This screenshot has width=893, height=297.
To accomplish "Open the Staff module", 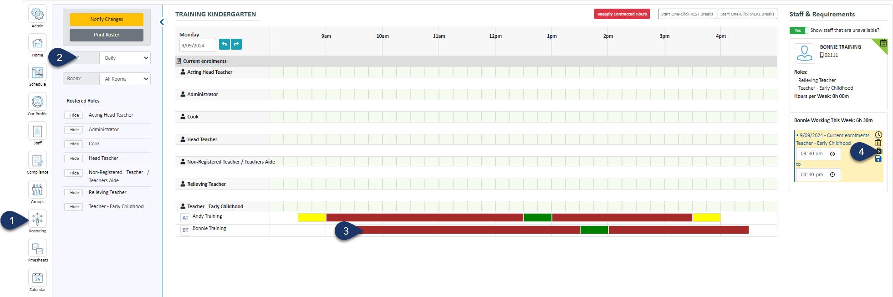I will tap(37, 131).
